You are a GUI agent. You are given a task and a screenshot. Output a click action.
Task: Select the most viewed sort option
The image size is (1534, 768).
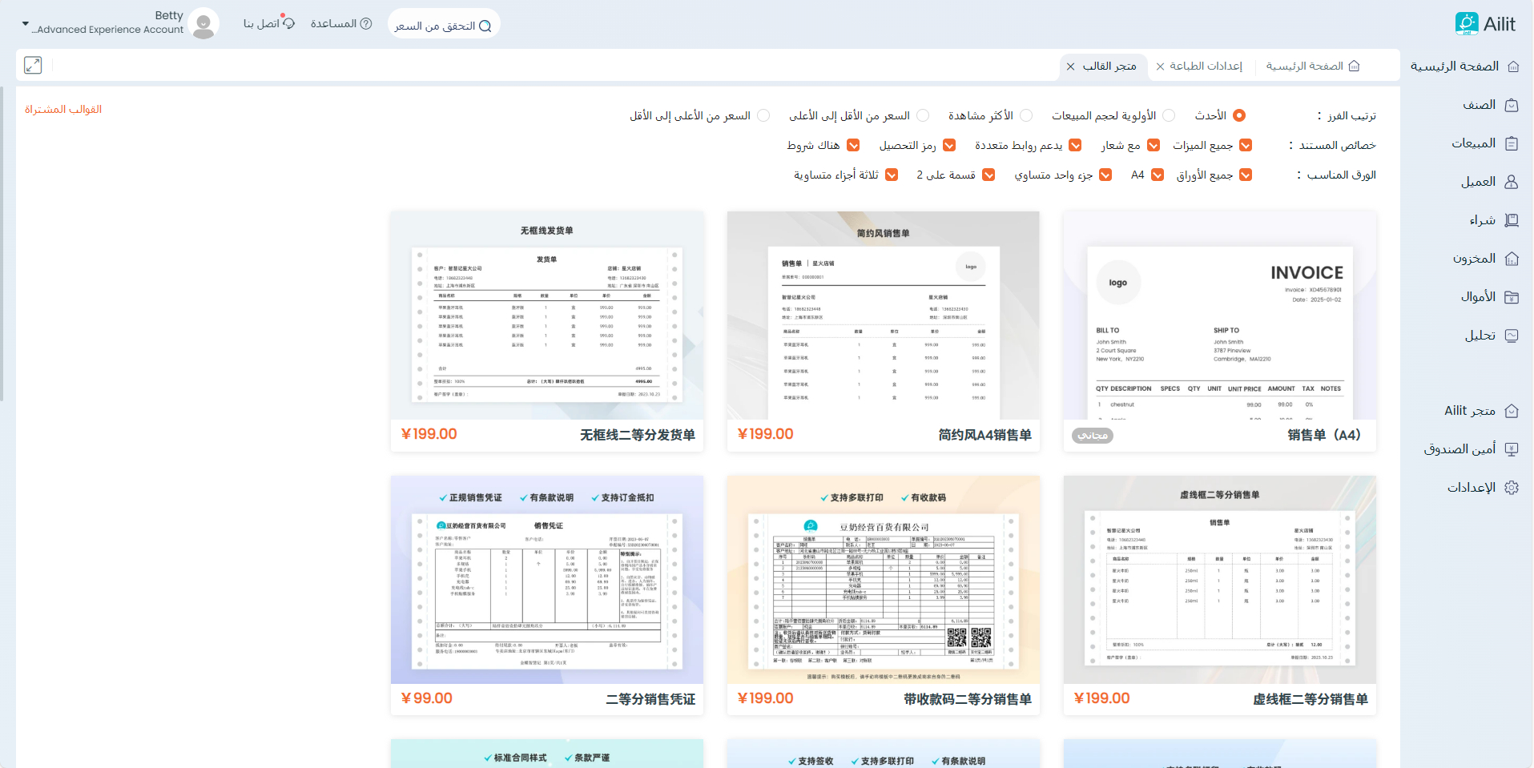click(1026, 115)
